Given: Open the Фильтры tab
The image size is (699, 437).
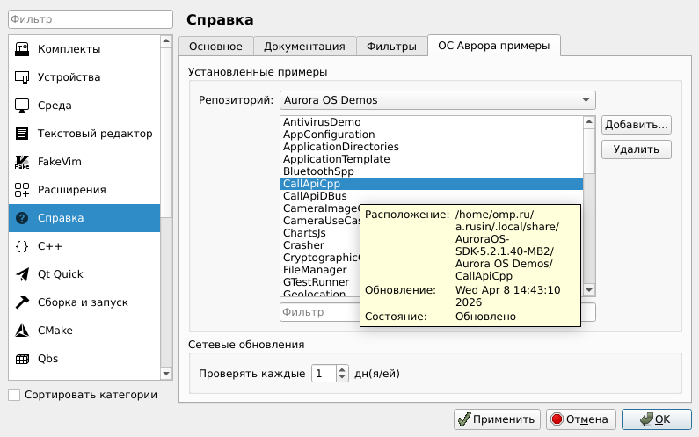Looking at the screenshot, I should pyautogui.click(x=391, y=47).
